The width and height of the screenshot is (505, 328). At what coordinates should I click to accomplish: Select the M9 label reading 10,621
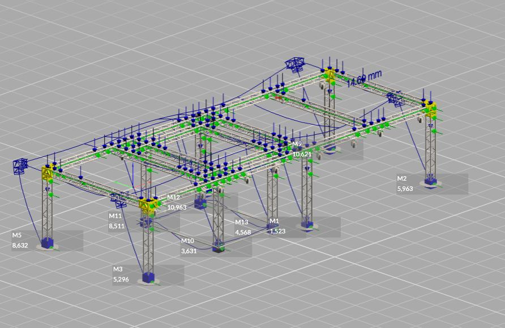point(302,149)
